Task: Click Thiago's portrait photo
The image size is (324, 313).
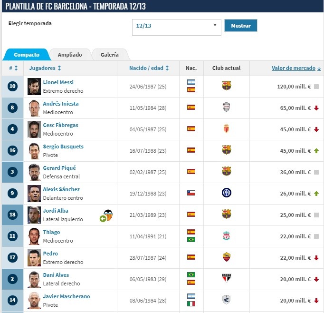Action: [34, 236]
